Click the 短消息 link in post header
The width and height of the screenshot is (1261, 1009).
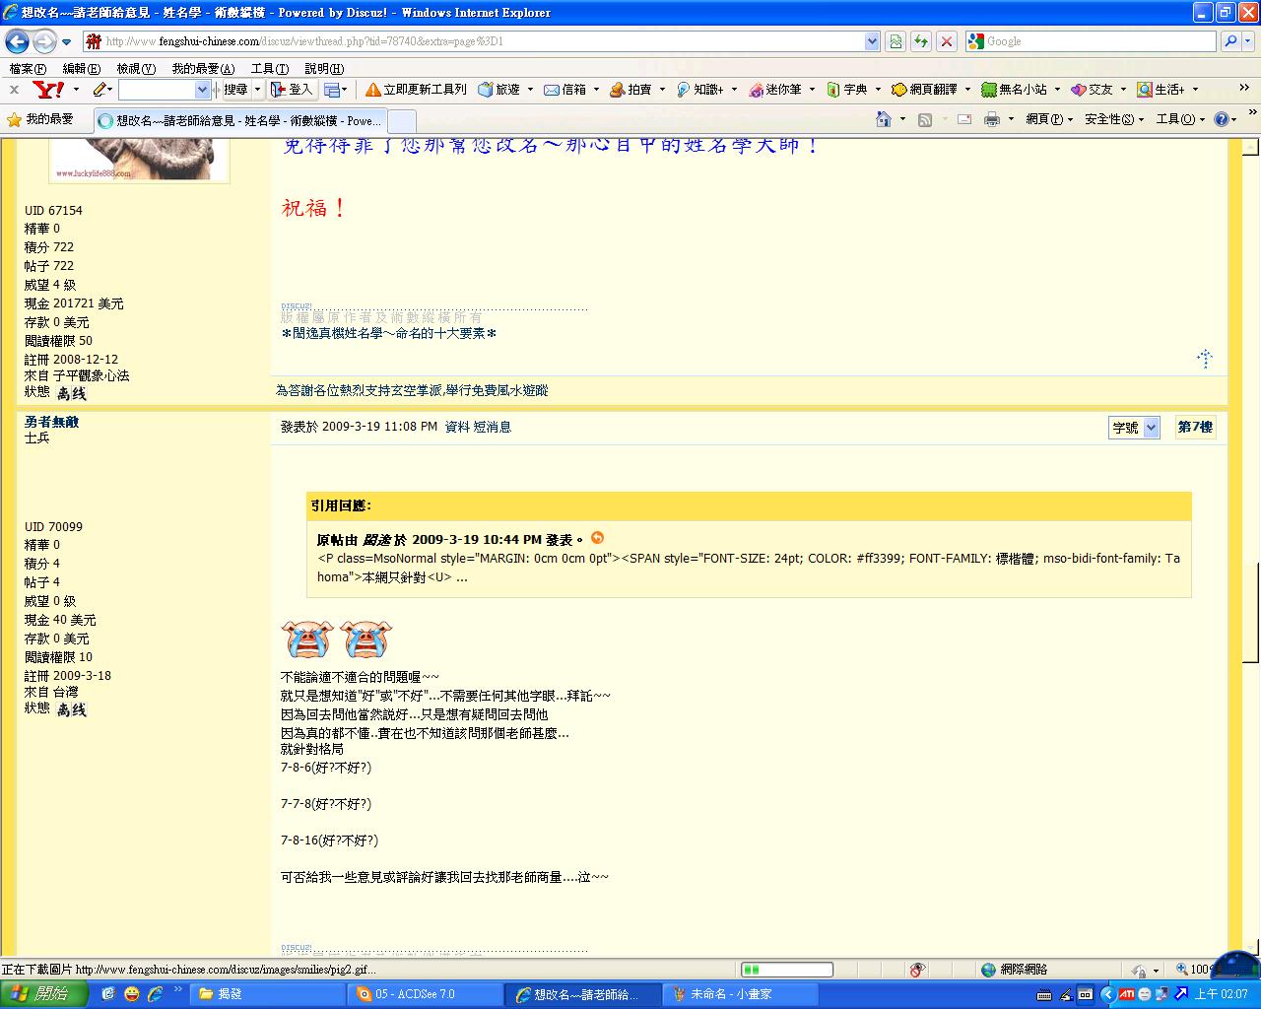493,427
